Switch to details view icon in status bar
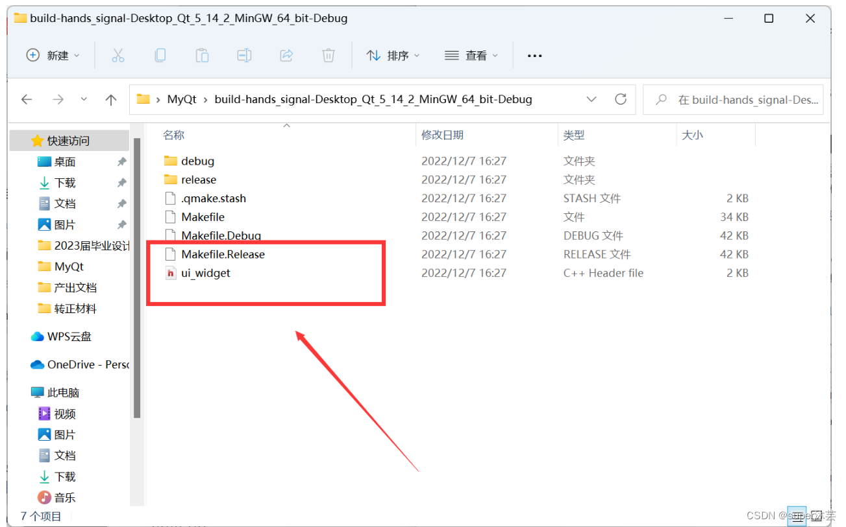The image size is (846, 527). point(796,516)
